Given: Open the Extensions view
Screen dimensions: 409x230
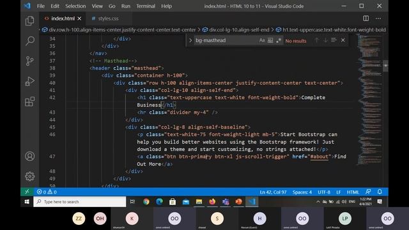Looking at the screenshot, I should click(x=30, y=102).
